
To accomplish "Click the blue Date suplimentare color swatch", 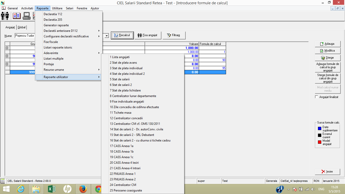I will 319,129.
